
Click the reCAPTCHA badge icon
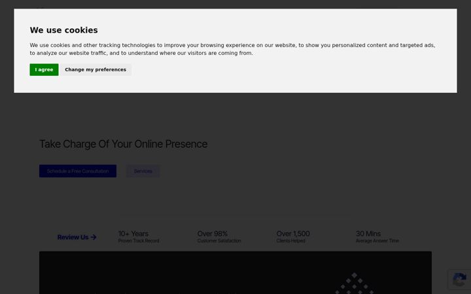point(459,280)
